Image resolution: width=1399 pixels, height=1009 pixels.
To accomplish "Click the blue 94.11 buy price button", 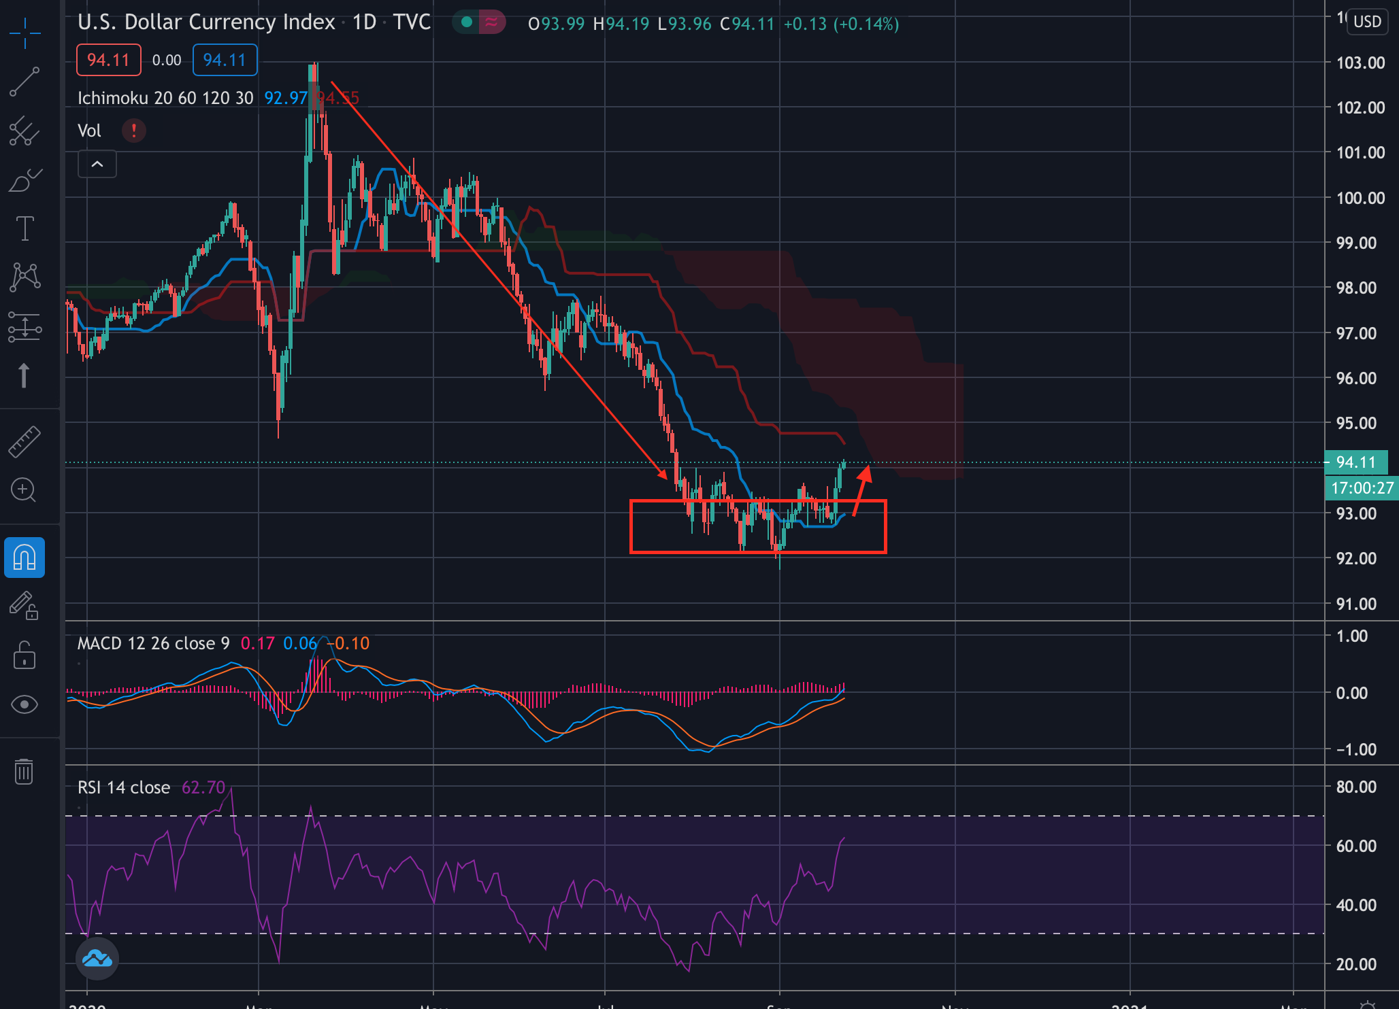I will (225, 60).
